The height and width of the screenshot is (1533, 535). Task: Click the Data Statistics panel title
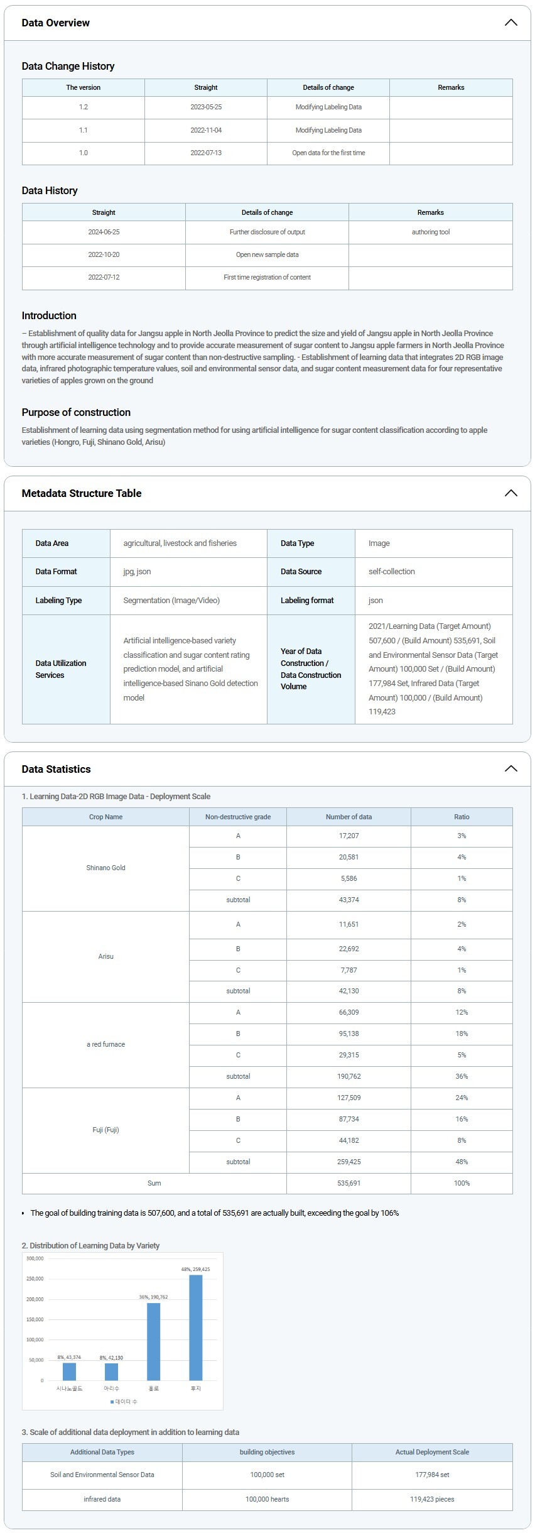click(x=56, y=769)
